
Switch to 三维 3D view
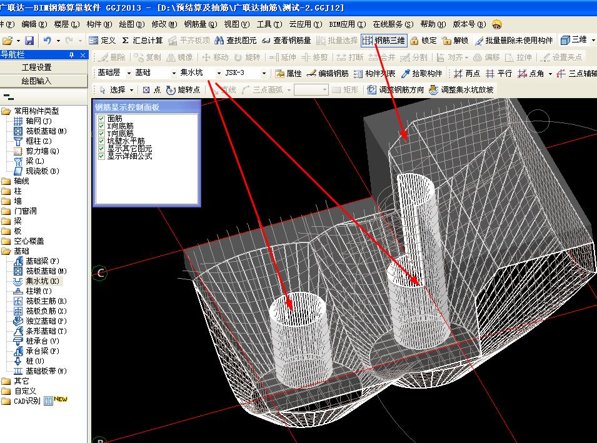click(x=574, y=39)
